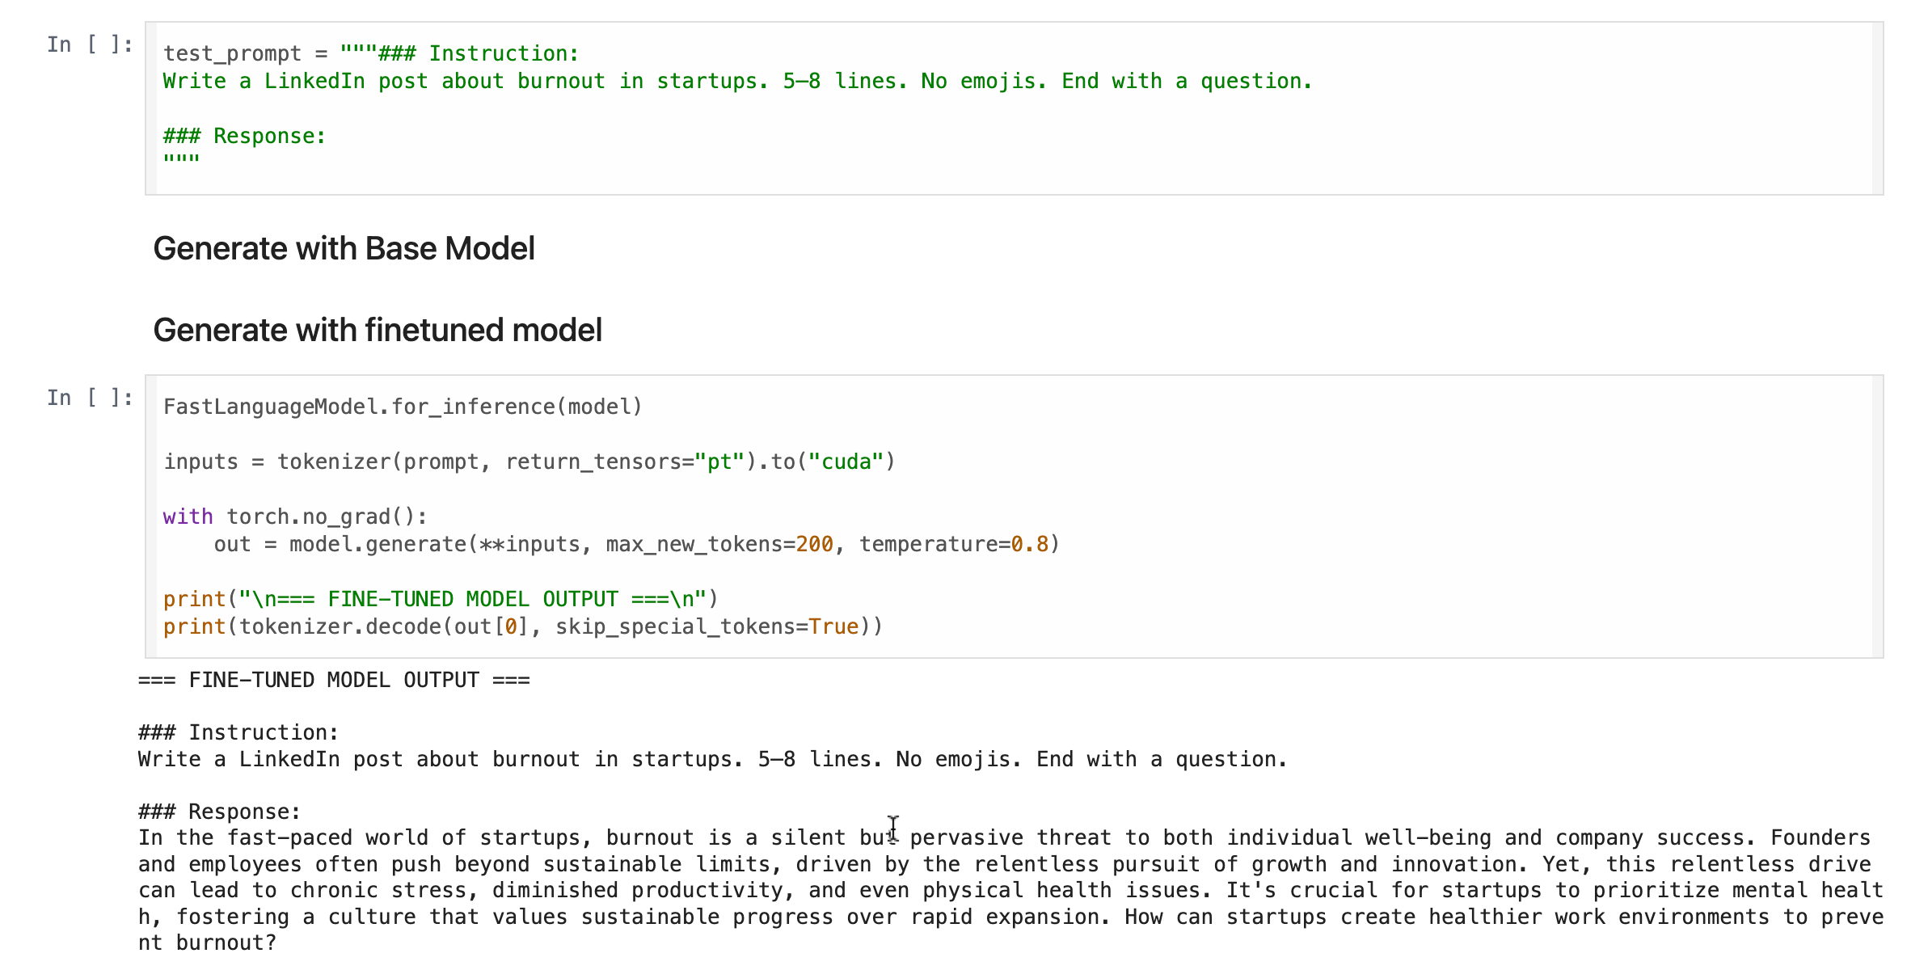Click the generated burnout paragraph in output
Viewport: 1911px width, 970px height.
pos(1010,890)
